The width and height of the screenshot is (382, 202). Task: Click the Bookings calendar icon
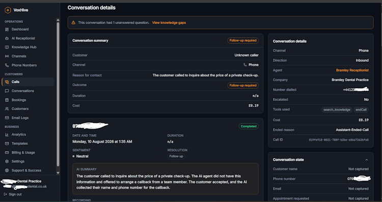coord(7,100)
